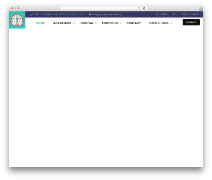Screen dimensions: 212x180
Task: Click the yellow minimize window dot
Action: [15, 8]
